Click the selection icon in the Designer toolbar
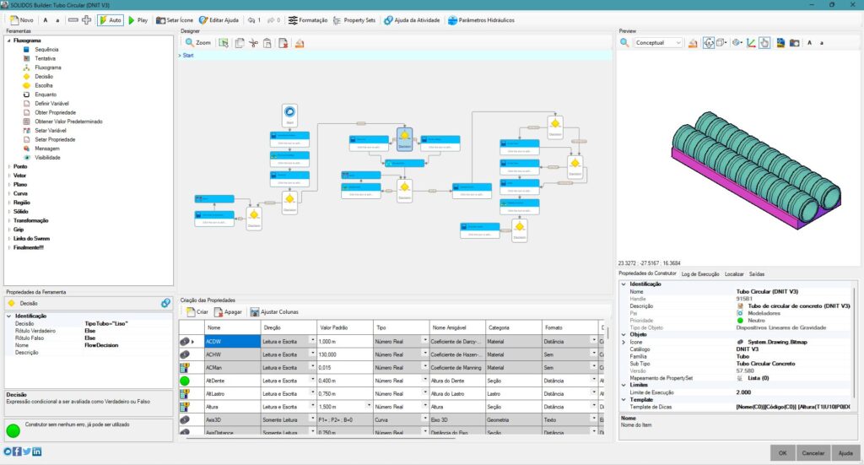 tap(223, 42)
